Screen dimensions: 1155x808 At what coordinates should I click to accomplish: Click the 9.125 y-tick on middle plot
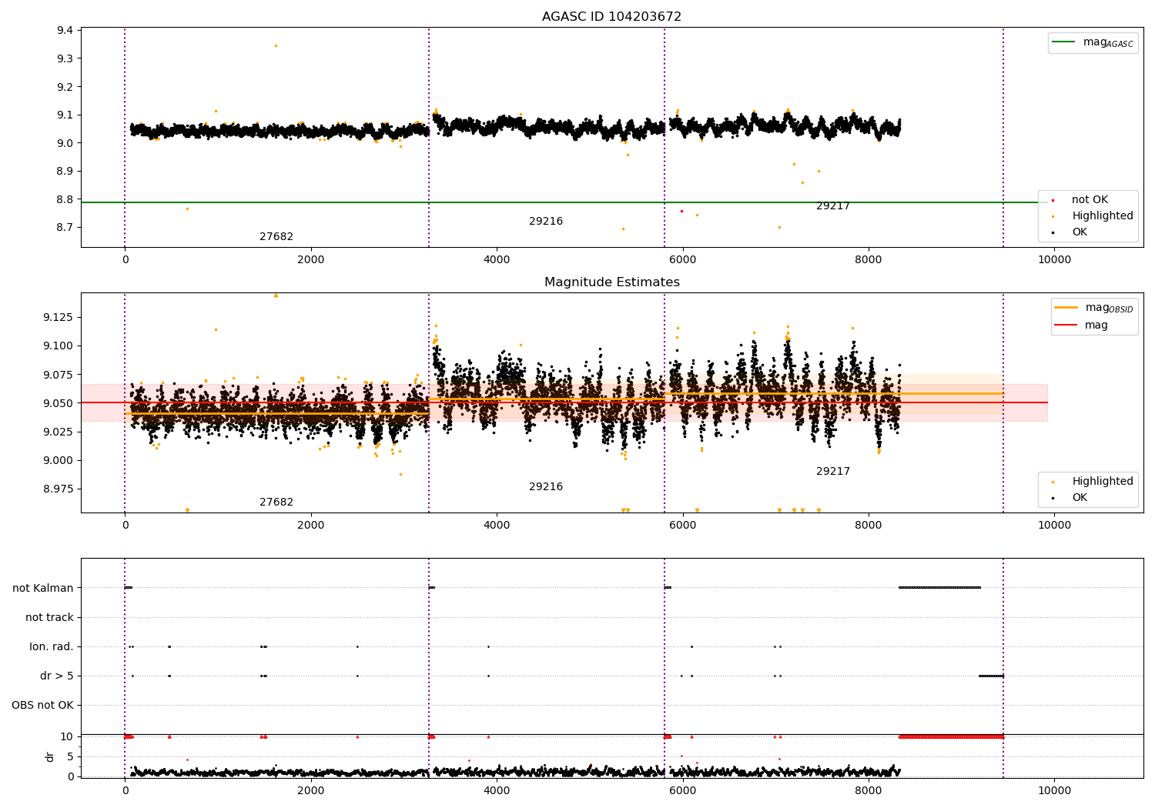pyautogui.click(x=59, y=318)
